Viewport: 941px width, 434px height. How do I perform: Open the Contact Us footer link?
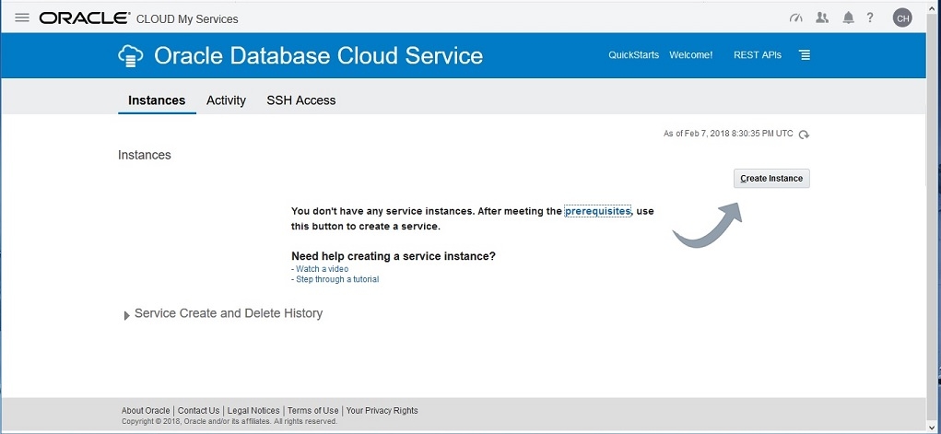199,411
